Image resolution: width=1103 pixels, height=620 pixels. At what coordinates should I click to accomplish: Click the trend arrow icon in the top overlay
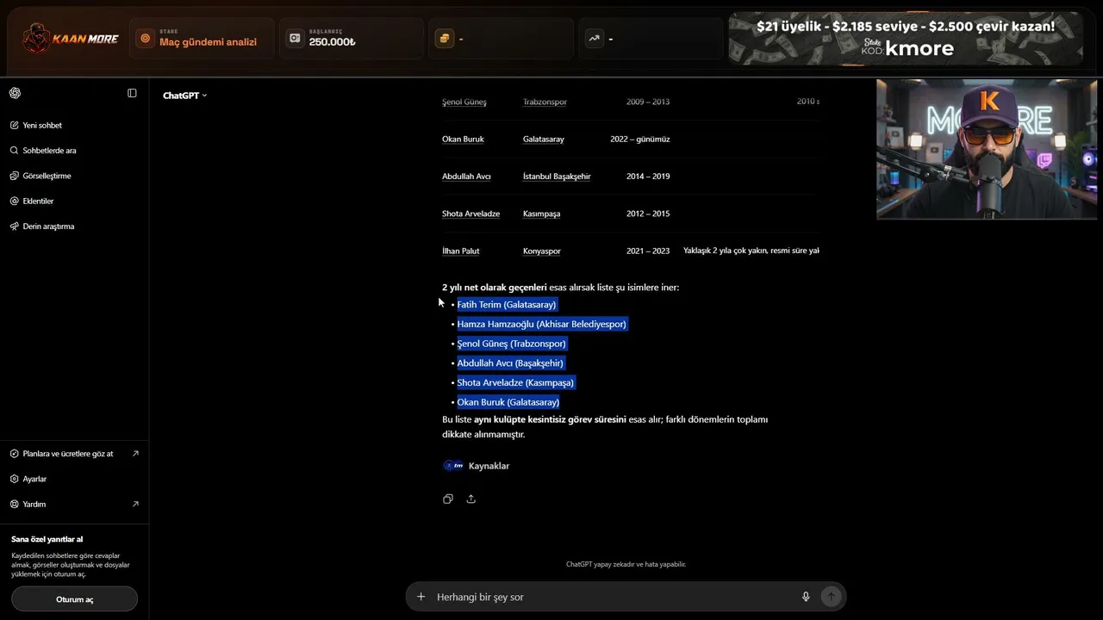[595, 39]
